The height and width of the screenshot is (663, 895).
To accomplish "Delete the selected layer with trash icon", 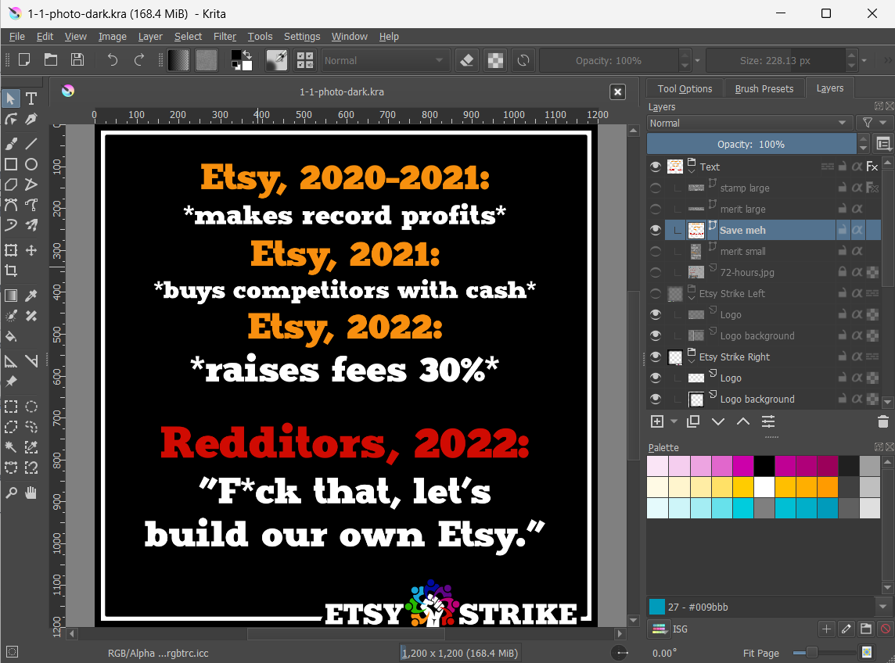I will coord(882,421).
